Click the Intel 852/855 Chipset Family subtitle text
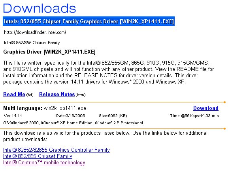The image size is (230, 171). (32, 43)
